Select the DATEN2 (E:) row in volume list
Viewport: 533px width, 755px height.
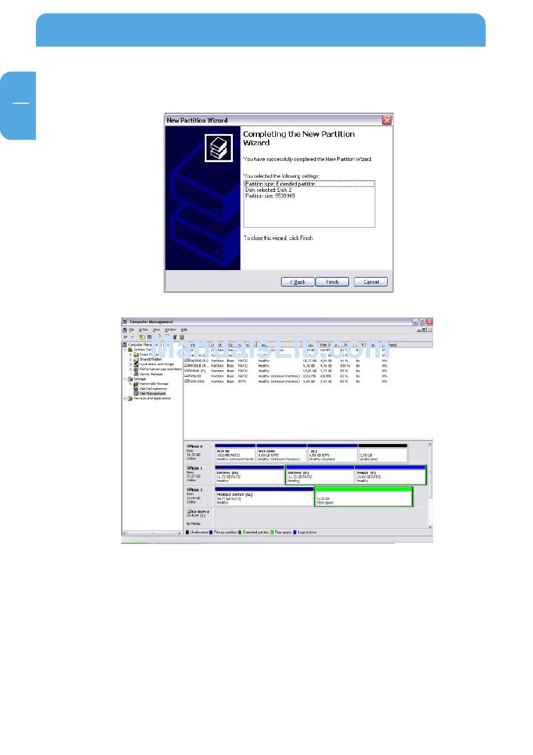click(x=286, y=361)
